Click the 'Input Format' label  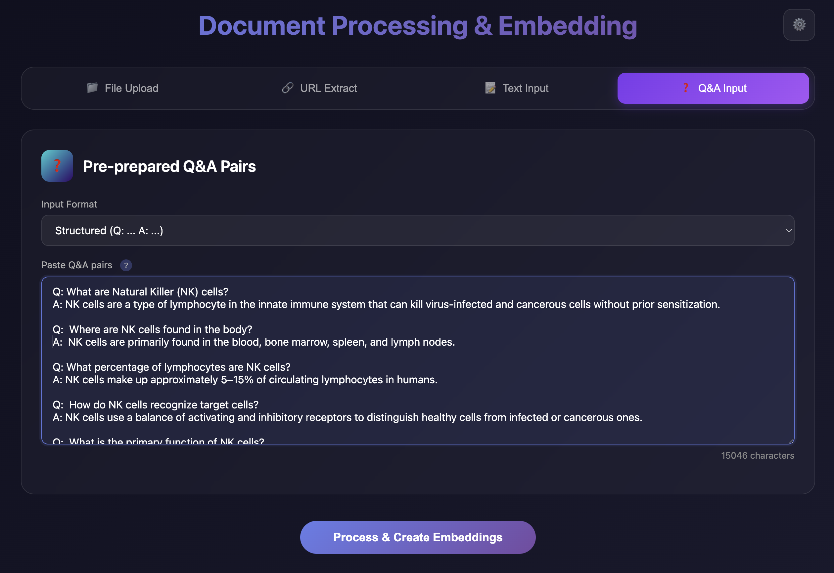tap(69, 204)
